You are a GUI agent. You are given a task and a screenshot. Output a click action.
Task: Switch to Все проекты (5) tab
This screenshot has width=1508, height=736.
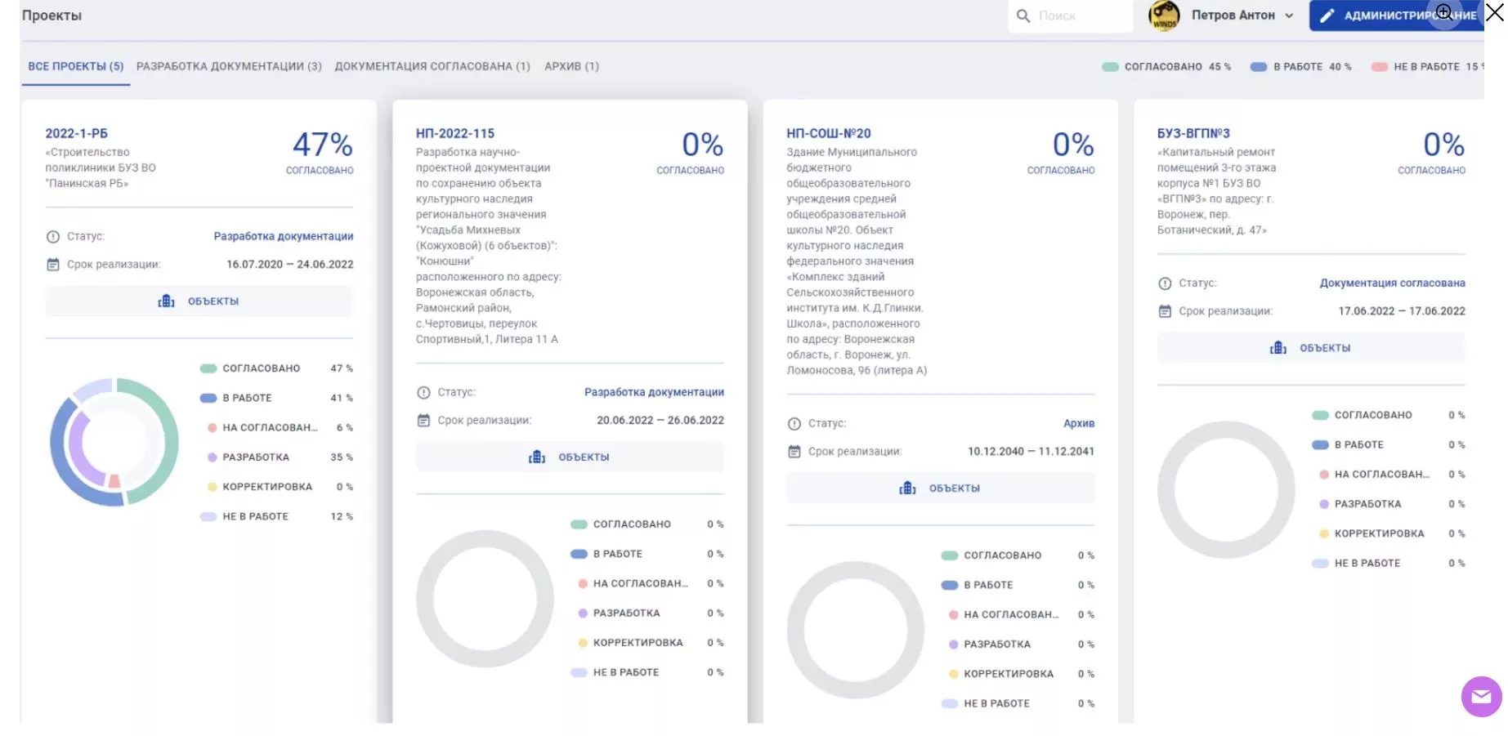75,66
